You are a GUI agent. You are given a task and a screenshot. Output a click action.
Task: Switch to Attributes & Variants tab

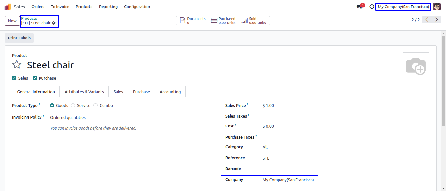(x=84, y=92)
